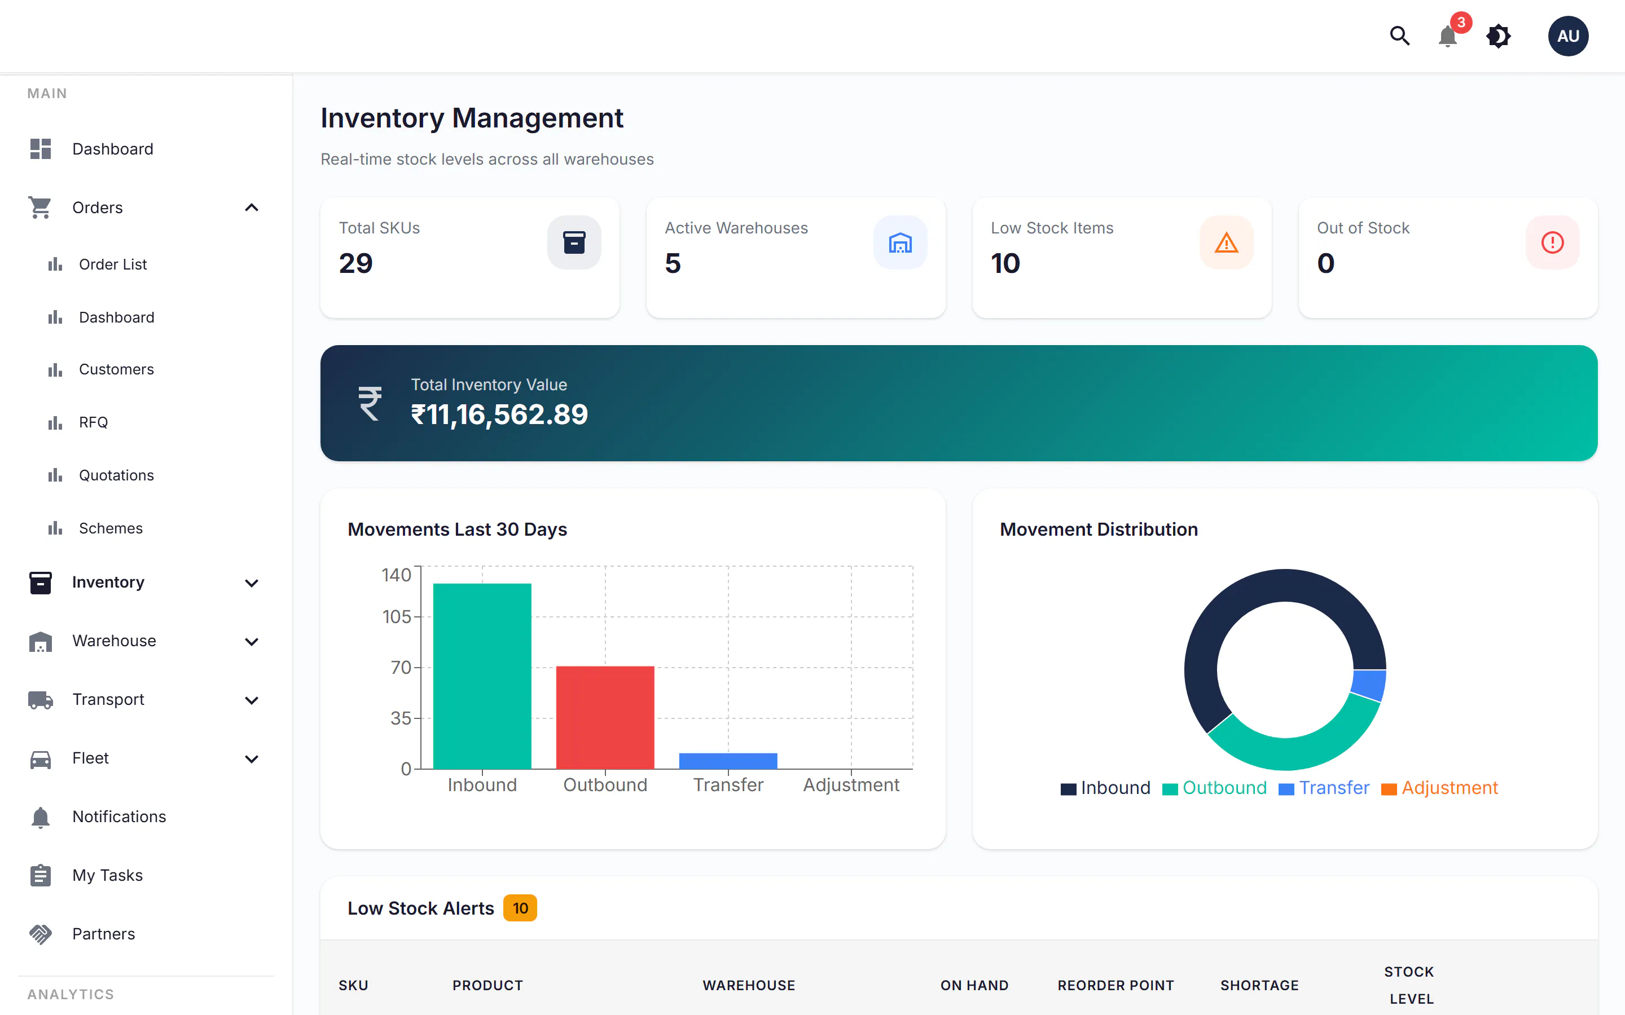Screen dimensions: 1625x1015
Task: Open the AU user avatar menu
Action: point(1568,36)
